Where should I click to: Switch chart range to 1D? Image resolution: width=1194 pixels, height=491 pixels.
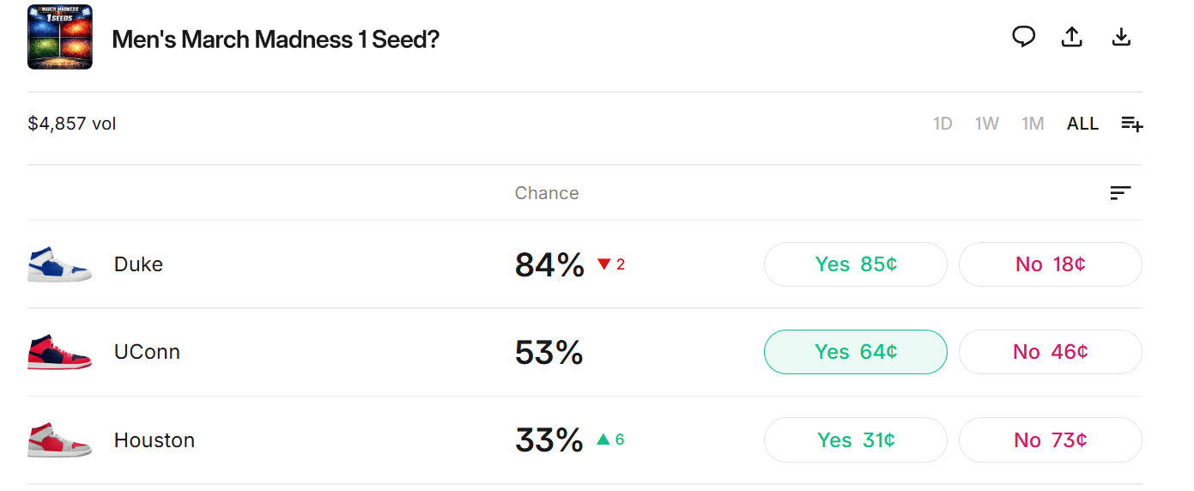click(942, 124)
